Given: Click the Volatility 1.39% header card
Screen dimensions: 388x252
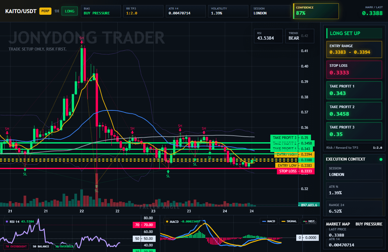Looking at the screenshot, I should [x=228, y=11].
